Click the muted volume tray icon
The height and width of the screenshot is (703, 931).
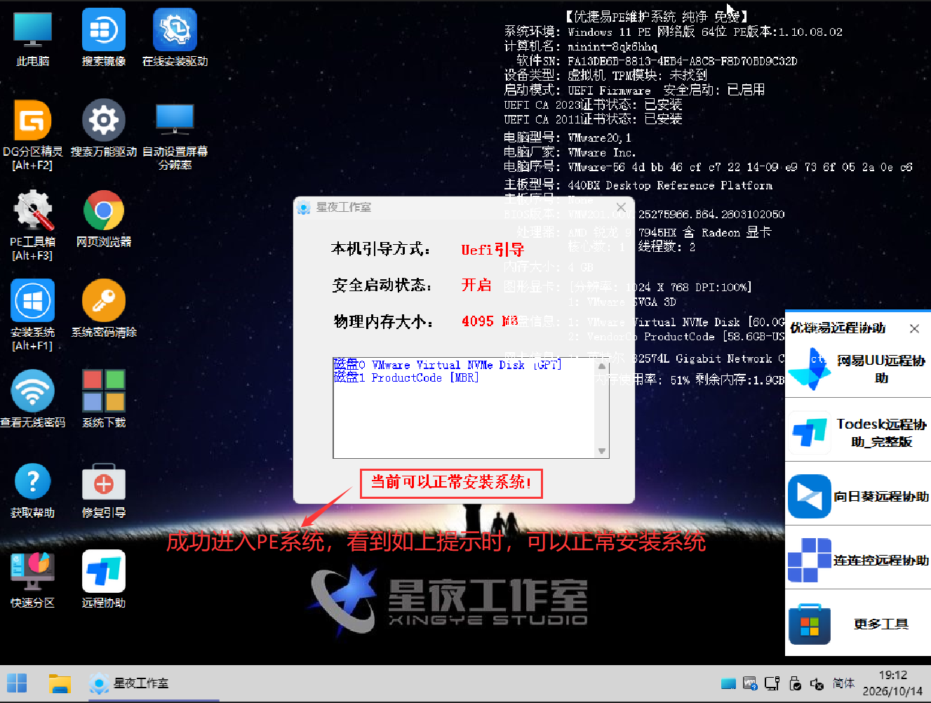[x=817, y=683]
